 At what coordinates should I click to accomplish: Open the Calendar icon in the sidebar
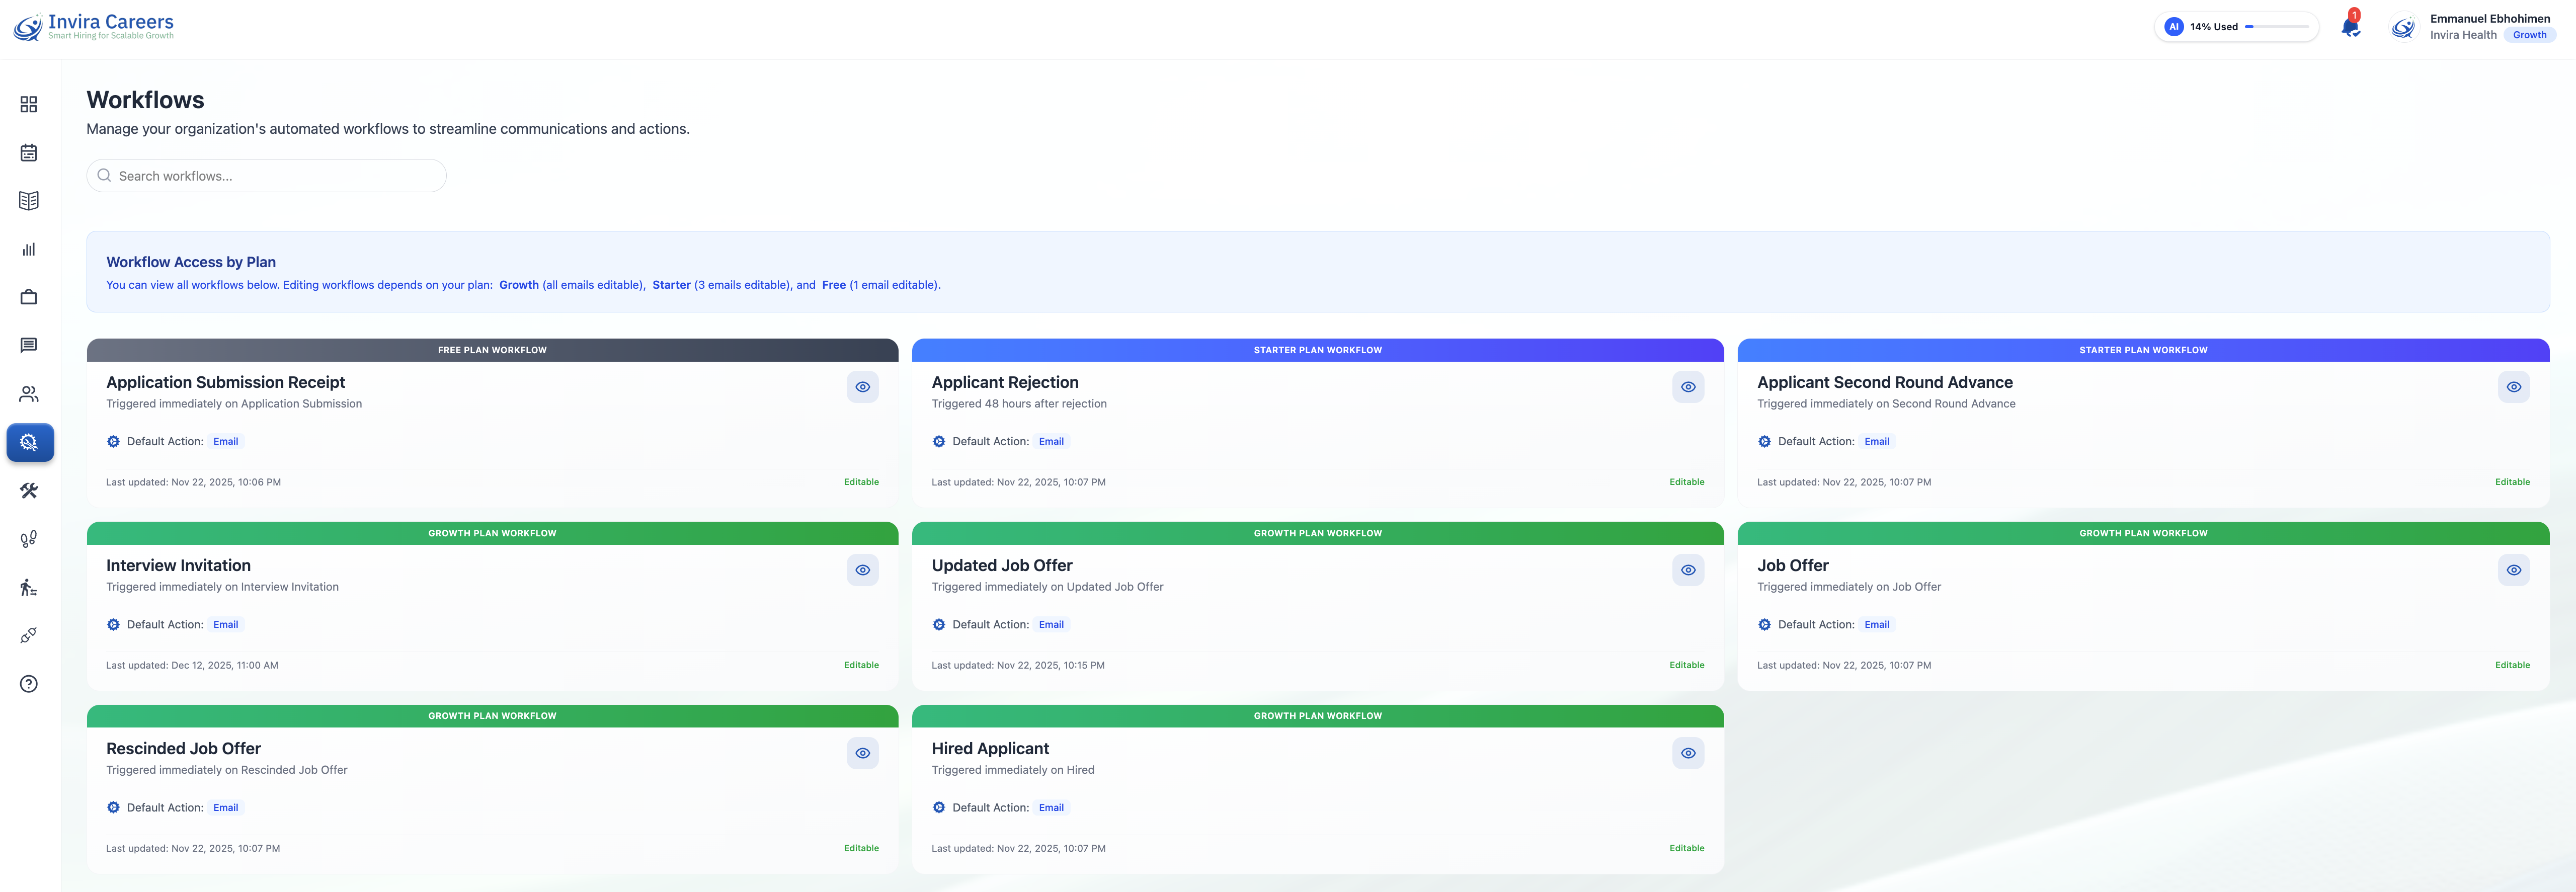[x=28, y=153]
